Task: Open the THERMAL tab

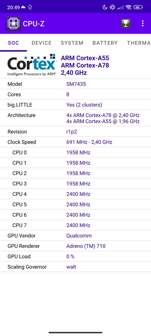Action: [x=139, y=43]
